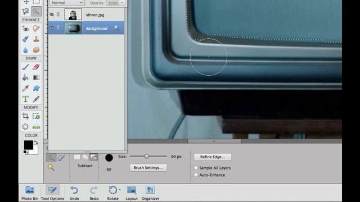Select the Cookie Cutter tool

[x=26, y=126]
